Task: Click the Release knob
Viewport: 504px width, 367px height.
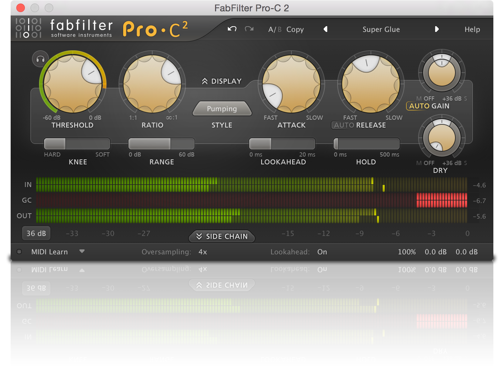Action: tap(371, 84)
